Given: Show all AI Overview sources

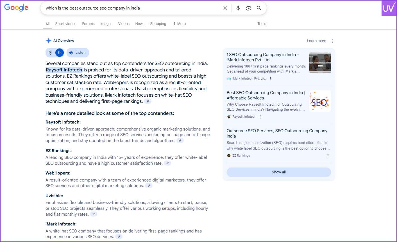Looking at the screenshot, I should click(x=279, y=172).
